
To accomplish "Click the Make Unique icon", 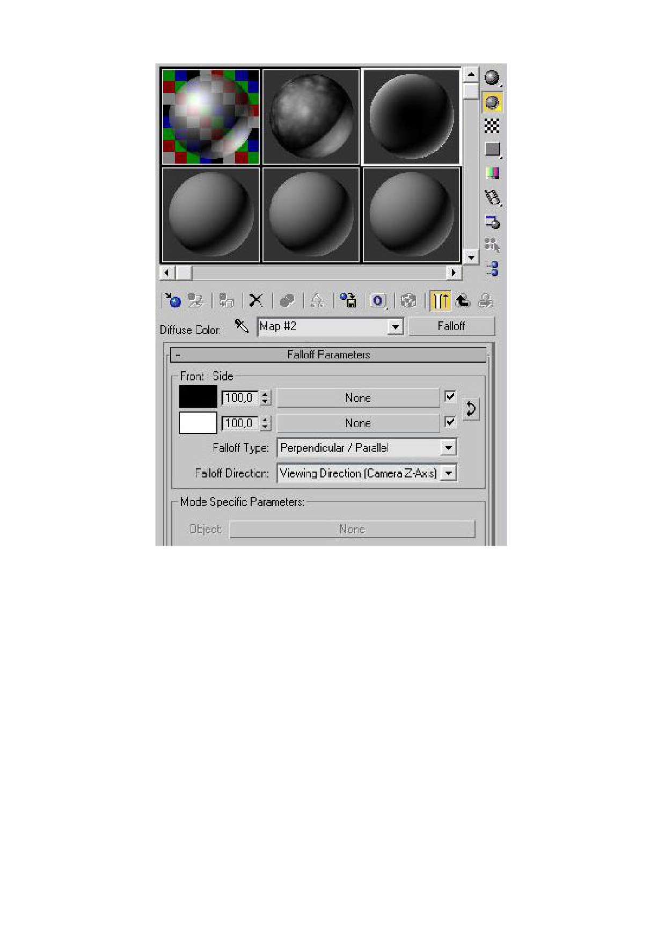I will pos(317,300).
